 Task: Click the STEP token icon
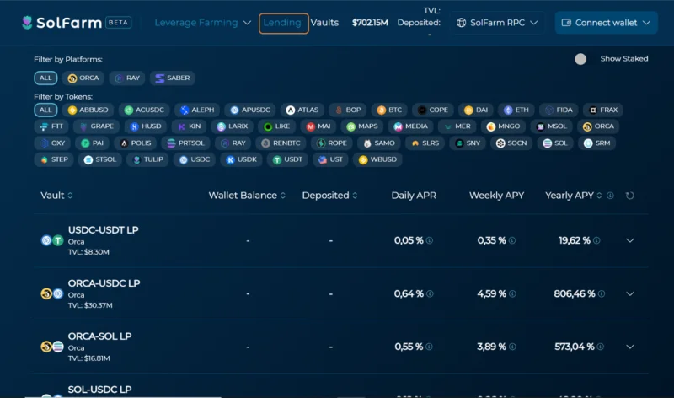click(x=44, y=159)
